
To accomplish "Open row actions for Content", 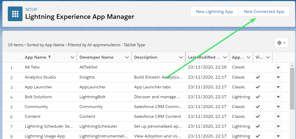I will (278, 117).
